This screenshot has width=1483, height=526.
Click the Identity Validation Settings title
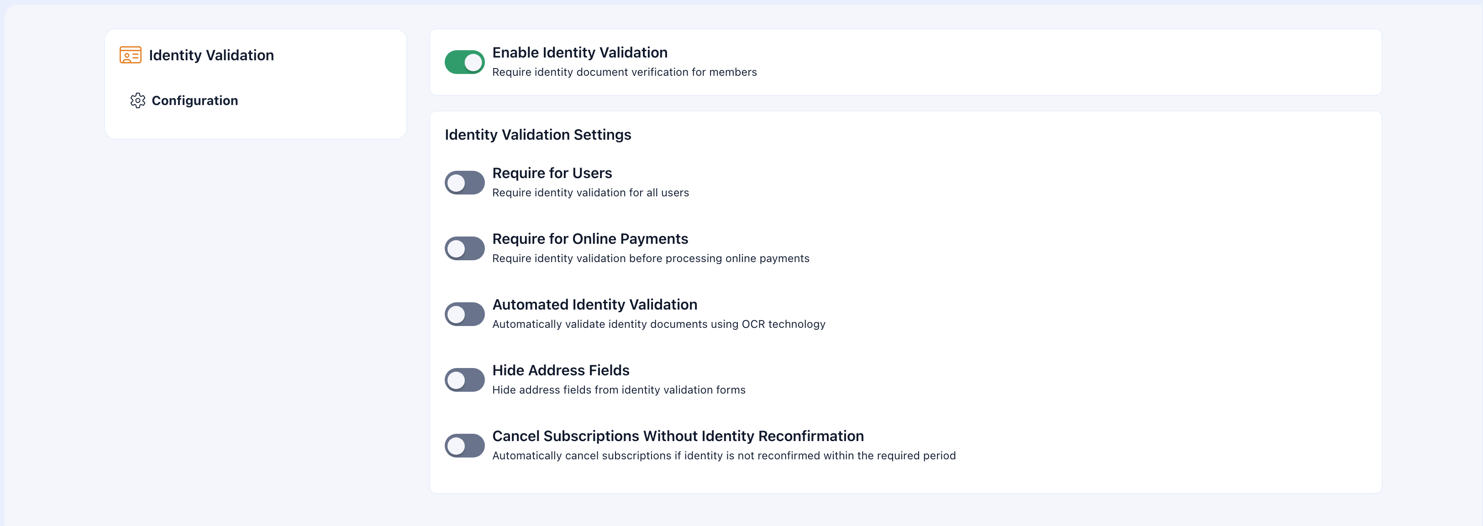point(538,135)
